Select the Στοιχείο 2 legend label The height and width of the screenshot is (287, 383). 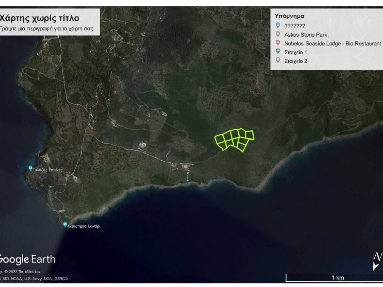(x=295, y=61)
